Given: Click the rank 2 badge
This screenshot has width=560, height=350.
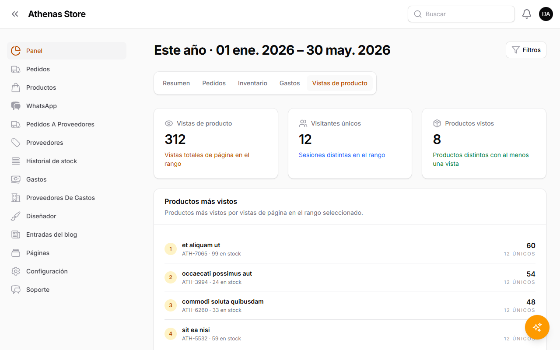Looking at the screenshot, I should (x=171, y=277).
